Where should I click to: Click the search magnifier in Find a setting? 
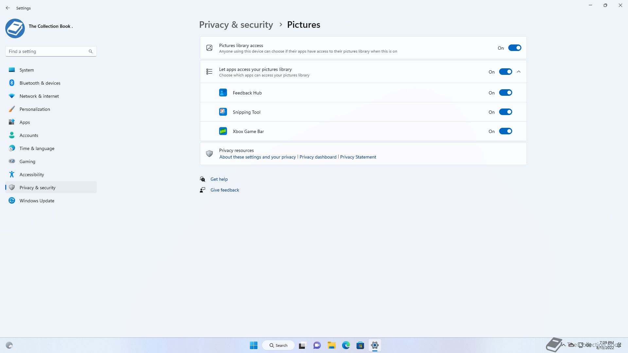click(x=91, y=51)
